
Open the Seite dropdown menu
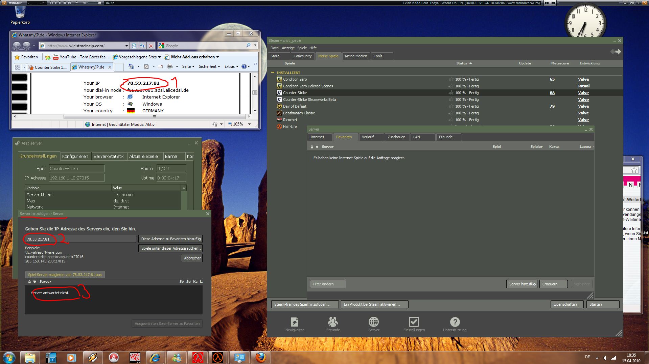pyautogui.click(x=188, y=66)
